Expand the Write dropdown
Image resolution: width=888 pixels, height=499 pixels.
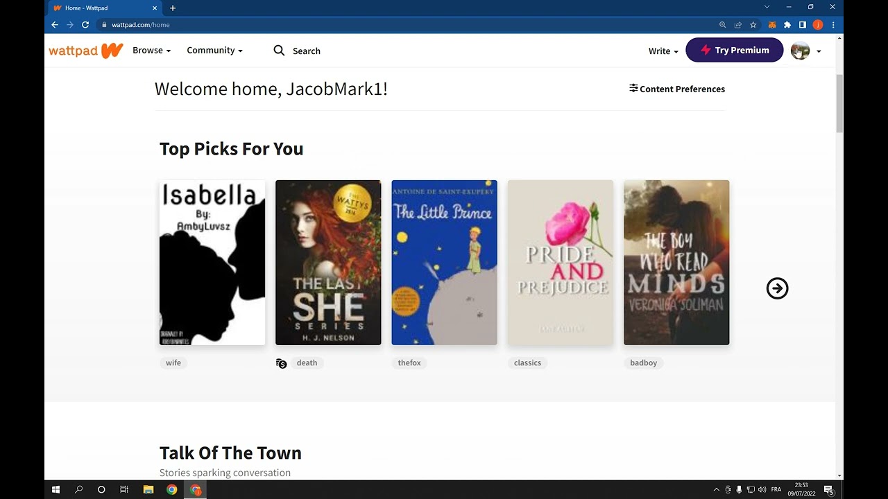pyautogui.click(x=663, y=51)
